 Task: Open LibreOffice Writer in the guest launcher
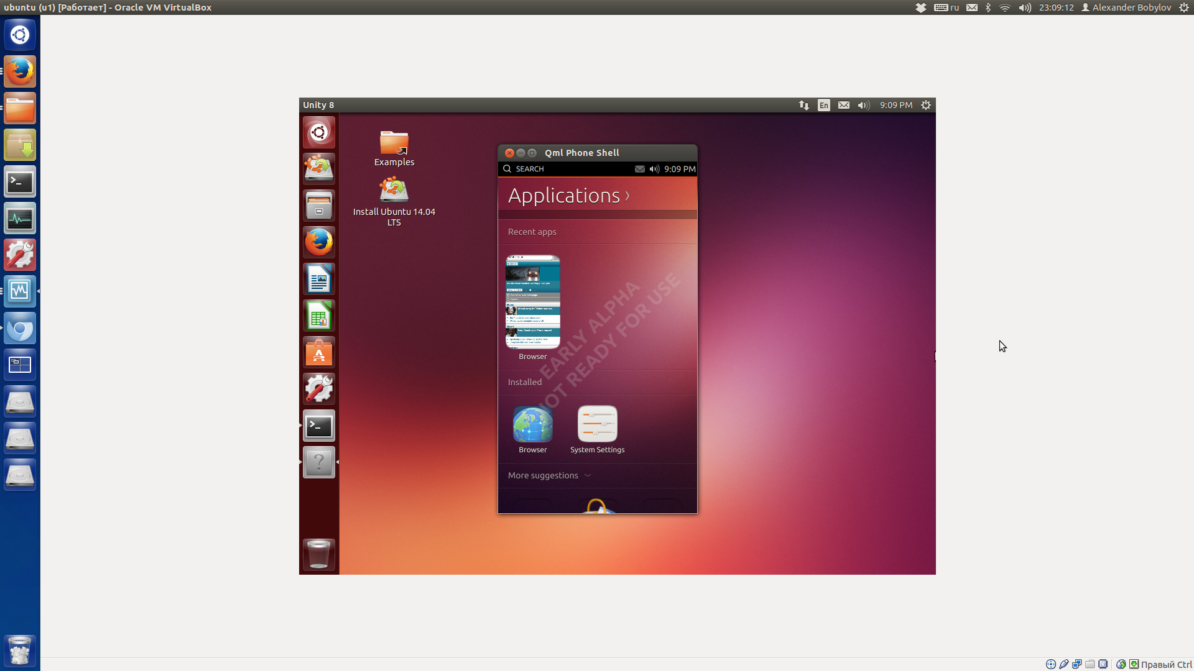(319, 279)
